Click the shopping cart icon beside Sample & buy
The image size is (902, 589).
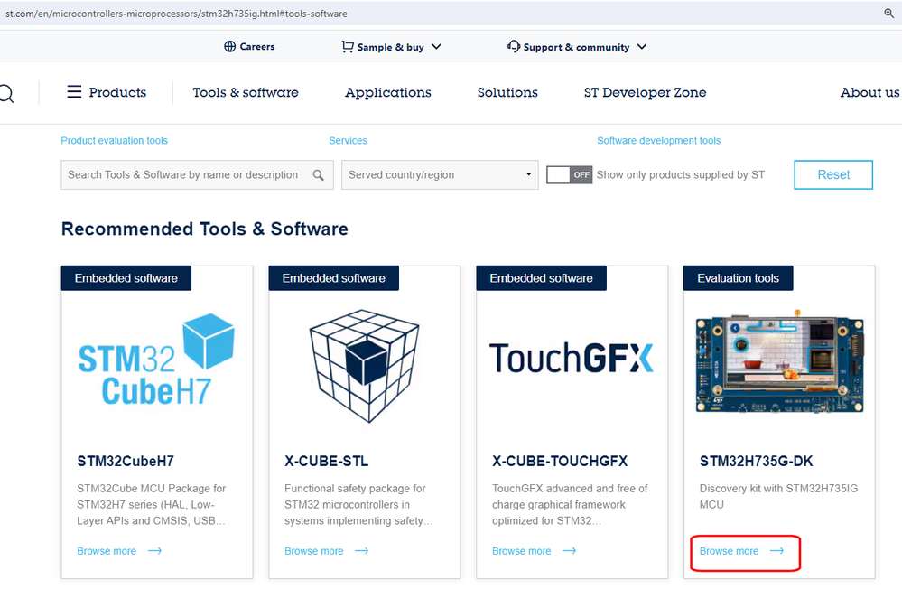tap(348, 47)
